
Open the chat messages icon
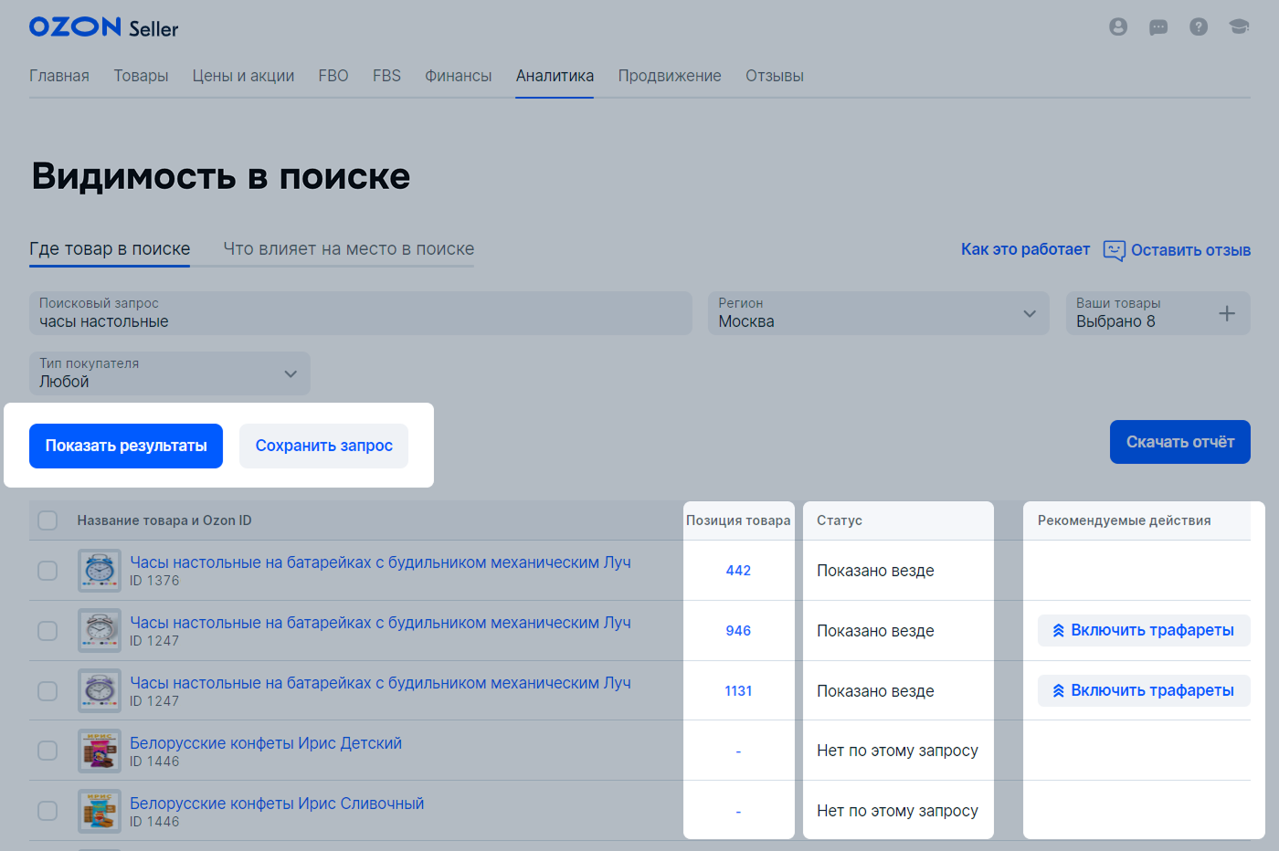[x=1157, y=27]
